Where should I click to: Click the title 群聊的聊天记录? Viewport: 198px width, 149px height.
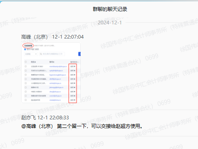pos(110,9)
